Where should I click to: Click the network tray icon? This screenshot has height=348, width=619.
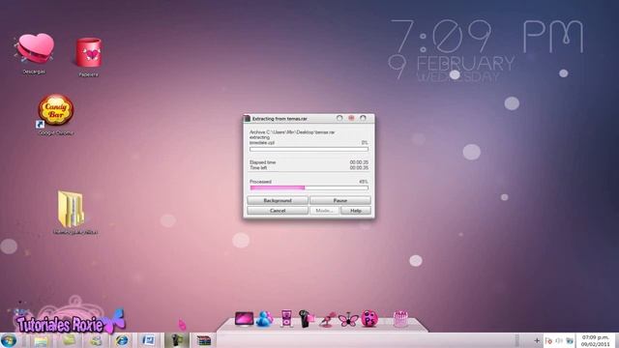[570, 340]
